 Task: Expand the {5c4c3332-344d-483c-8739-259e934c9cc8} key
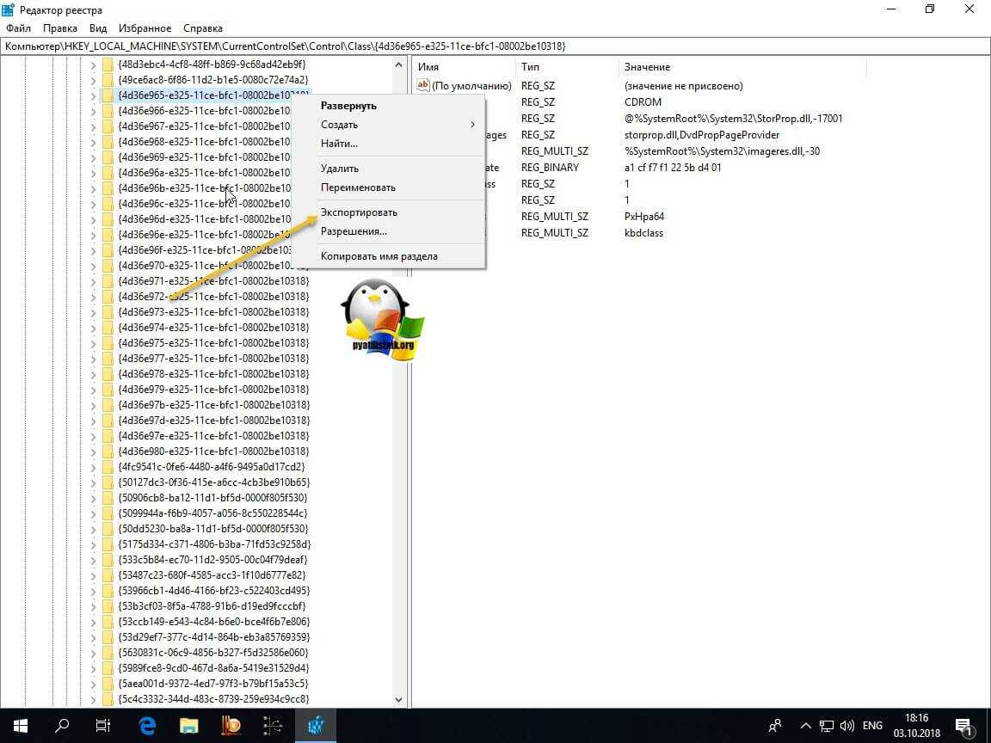coord(93,699)
